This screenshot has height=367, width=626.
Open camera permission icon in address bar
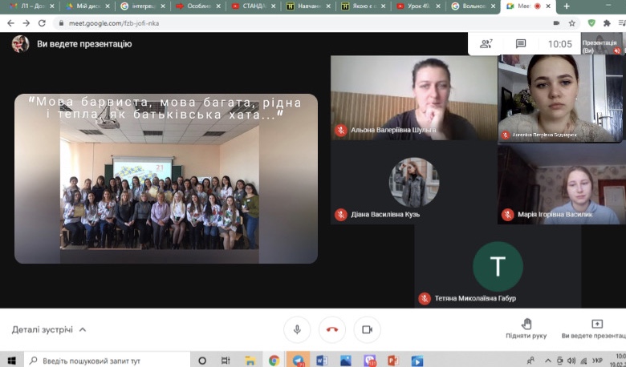click(556, 23)
